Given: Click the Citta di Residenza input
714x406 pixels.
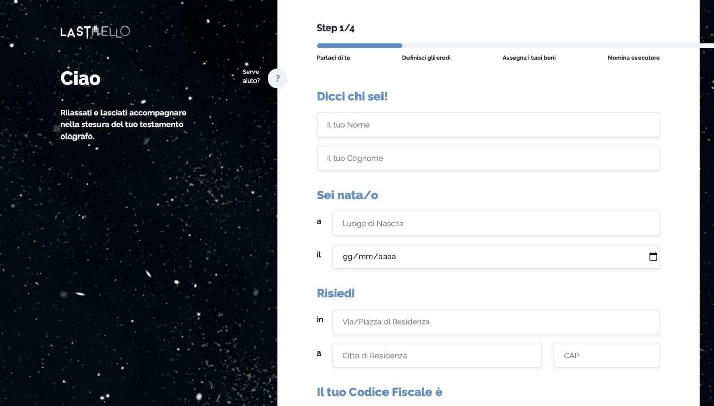Looking at the screenshot, I should click(437, 356).
